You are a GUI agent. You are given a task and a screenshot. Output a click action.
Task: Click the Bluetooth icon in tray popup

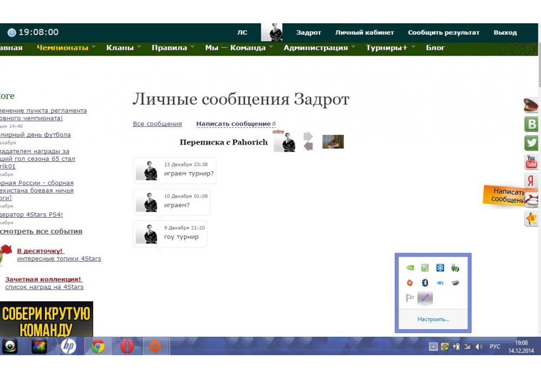(x=425, y=283)
